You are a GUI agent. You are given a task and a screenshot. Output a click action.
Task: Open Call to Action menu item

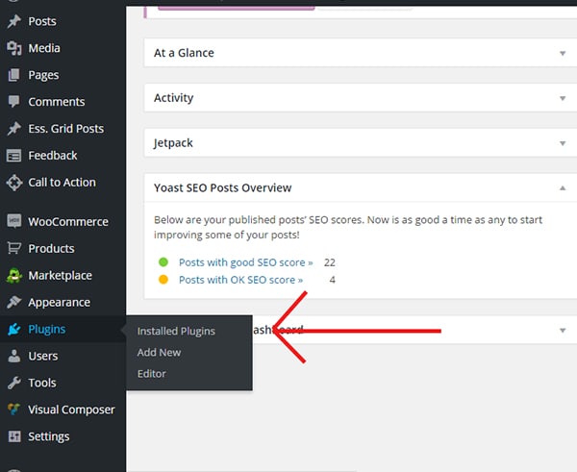pos(63,183)
